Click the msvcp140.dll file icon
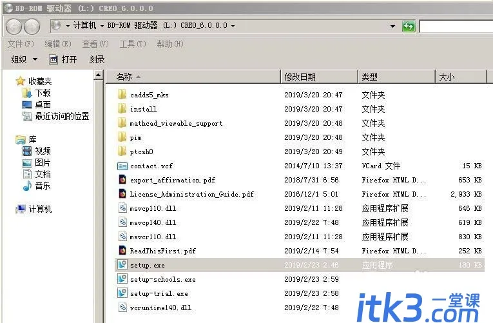 click(122, 222)
